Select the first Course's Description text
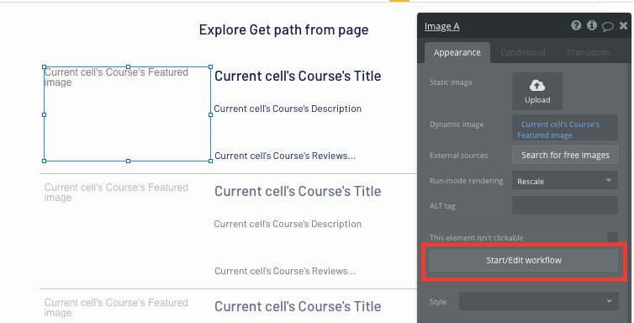634x323 pixels. 288,109
